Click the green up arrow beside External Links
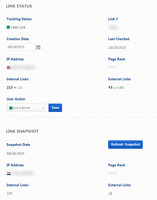The image size is (157, 200). click(114, 88)
